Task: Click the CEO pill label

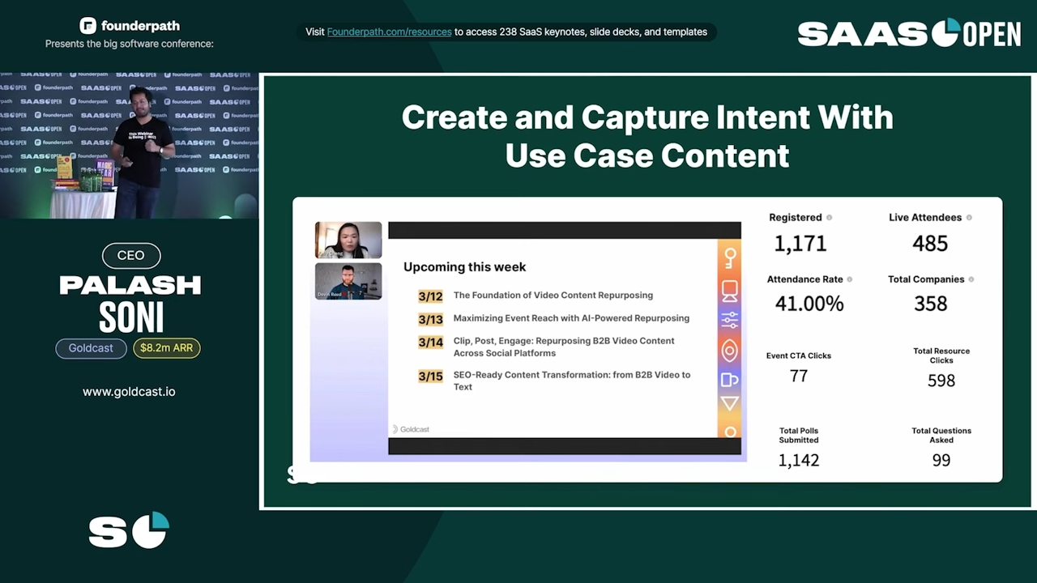Action: point(130,256)
